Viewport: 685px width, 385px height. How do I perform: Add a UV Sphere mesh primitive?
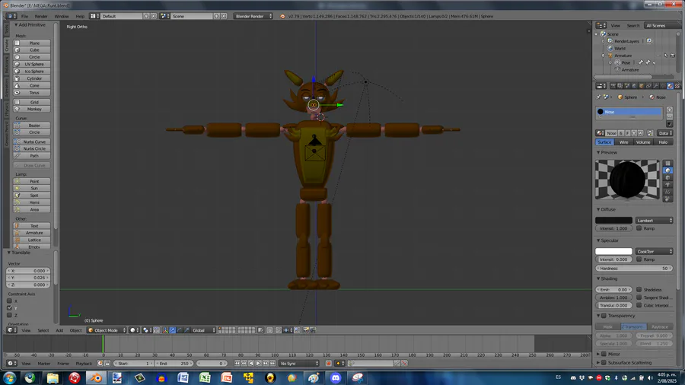click(32, 64)
